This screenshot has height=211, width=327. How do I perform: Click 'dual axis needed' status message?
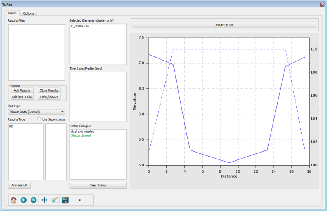coord(83,132)
